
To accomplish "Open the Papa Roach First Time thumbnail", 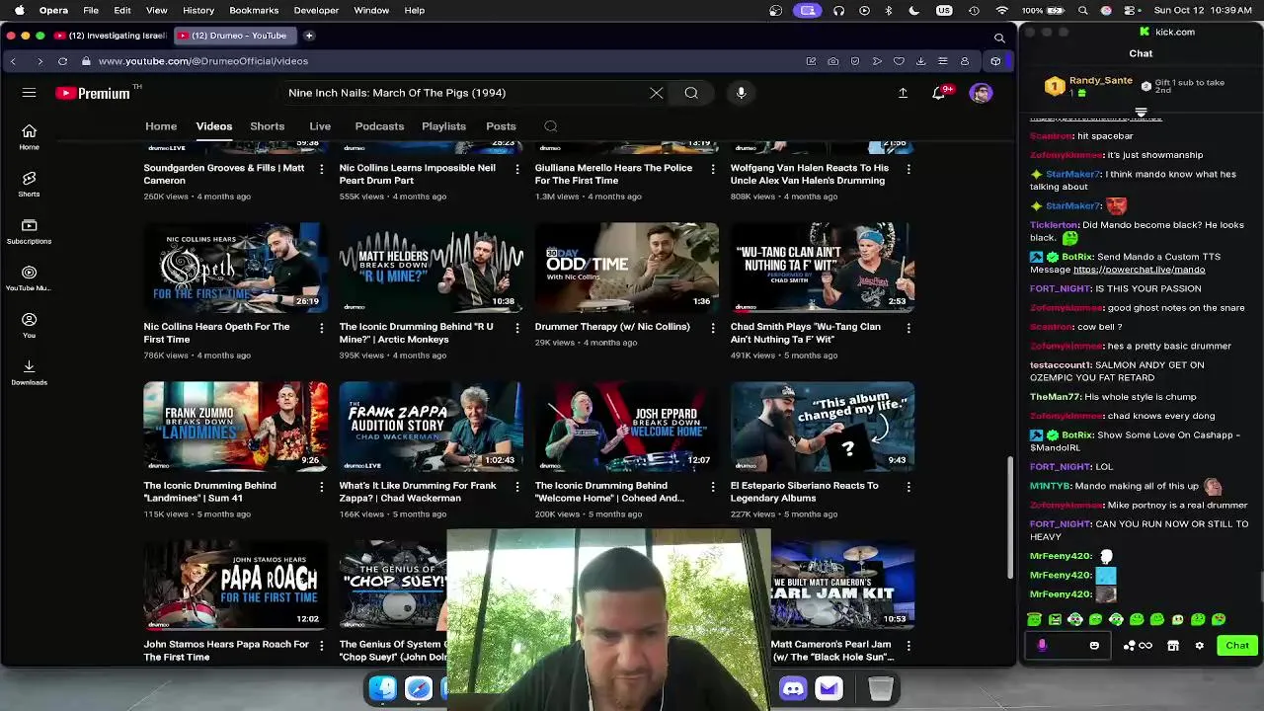I will point(235,585).
